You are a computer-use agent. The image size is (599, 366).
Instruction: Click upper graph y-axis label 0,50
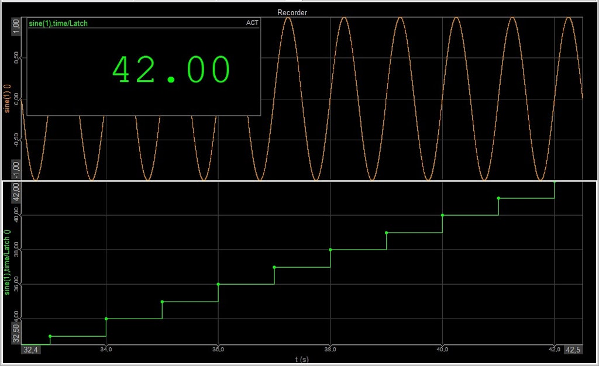pyautogui.click(x=16, y=58)
